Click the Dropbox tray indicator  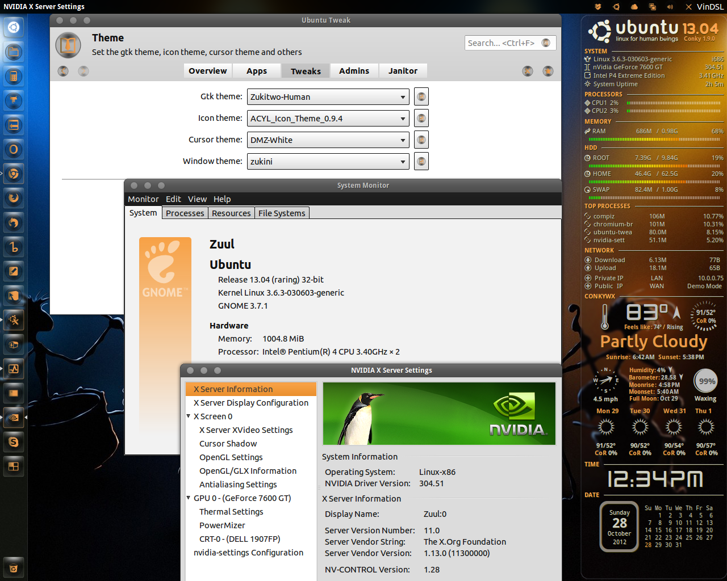tap(598, 7)
